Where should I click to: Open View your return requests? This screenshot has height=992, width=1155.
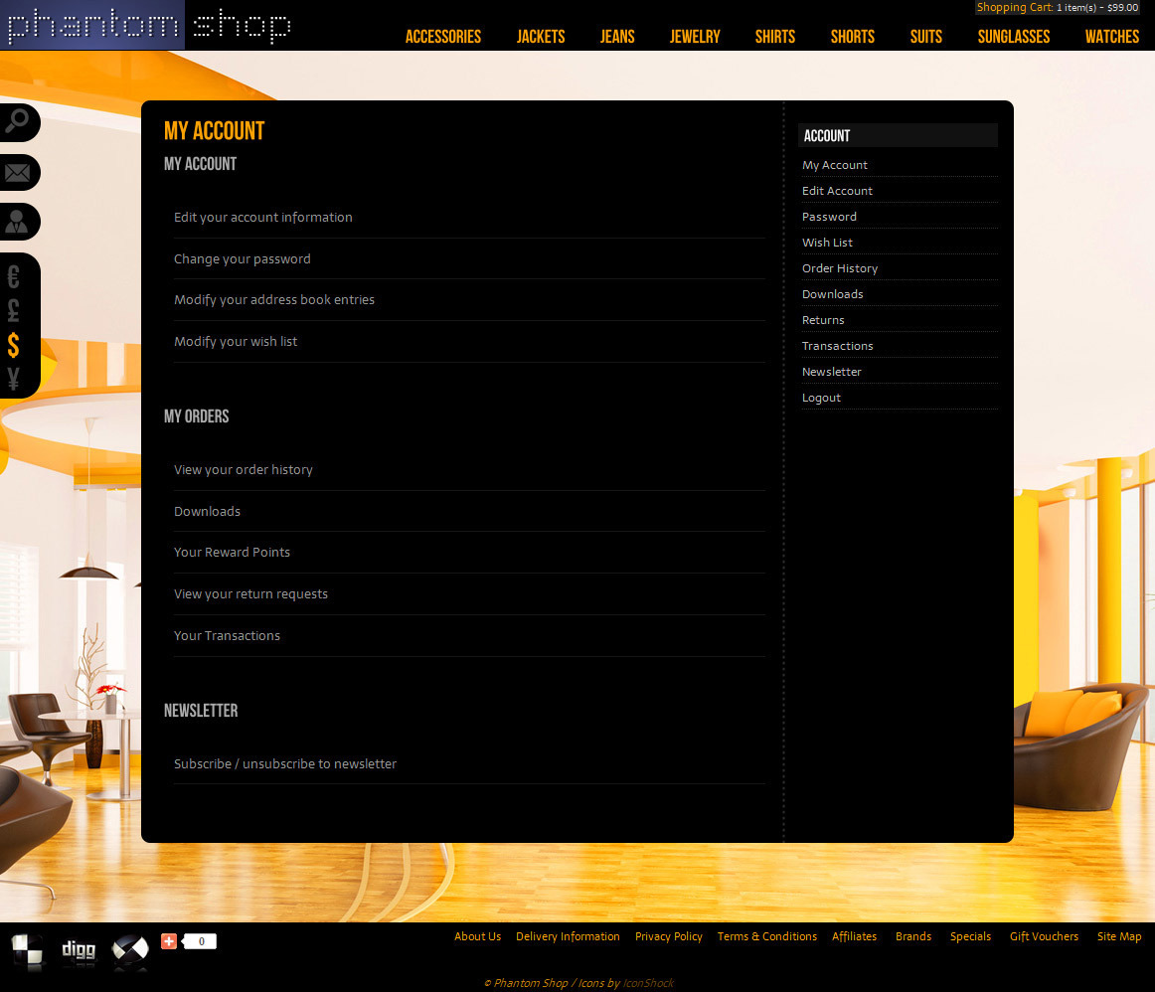click(250, 594)
